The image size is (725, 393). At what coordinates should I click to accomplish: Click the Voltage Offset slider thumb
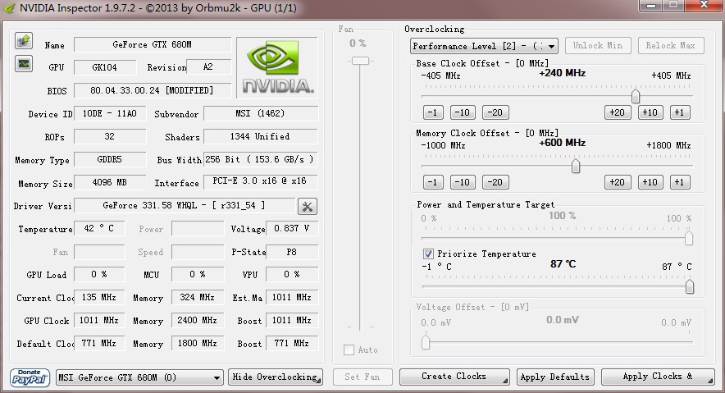[x=426, y=343]
